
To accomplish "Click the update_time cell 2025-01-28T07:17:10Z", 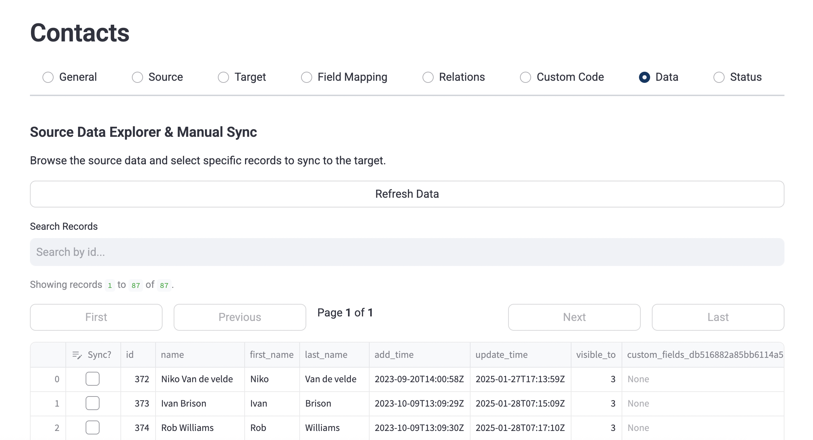I will [x=520, y=428].
